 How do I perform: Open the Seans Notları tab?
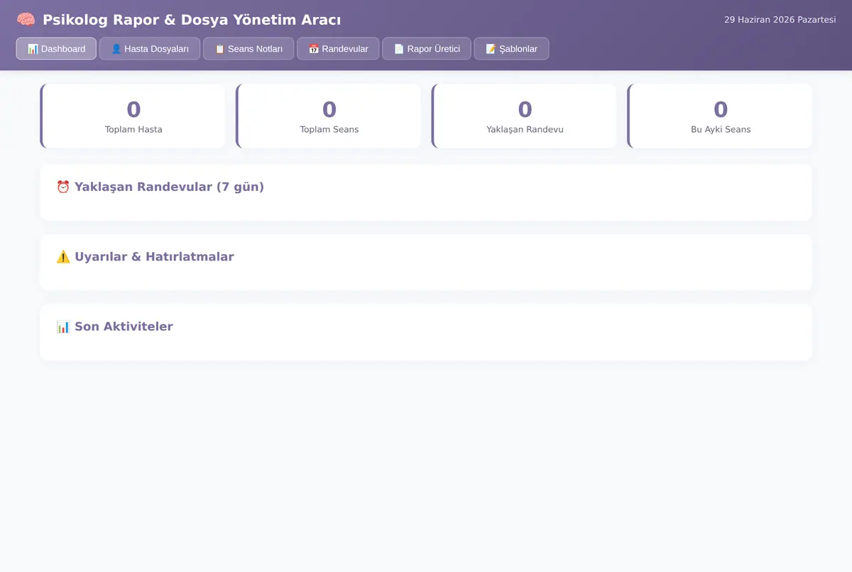point(248,49)
